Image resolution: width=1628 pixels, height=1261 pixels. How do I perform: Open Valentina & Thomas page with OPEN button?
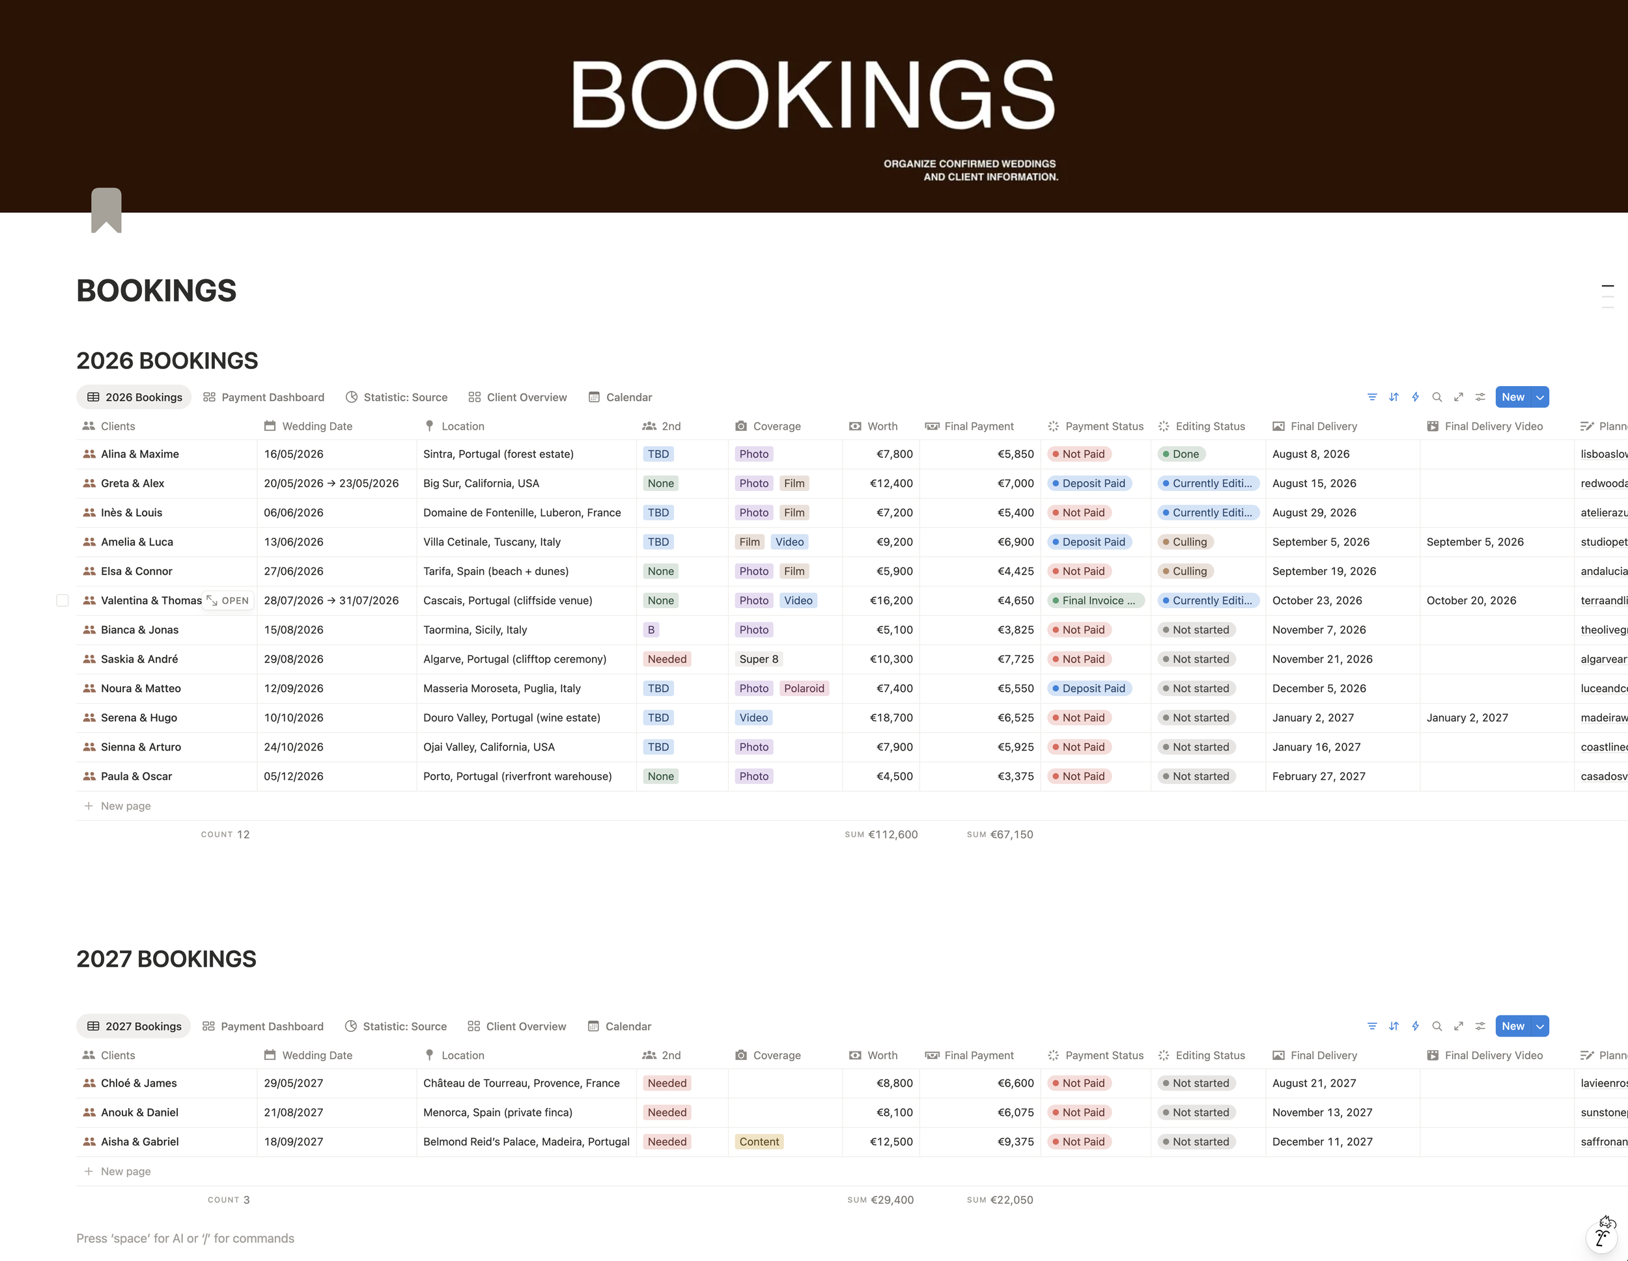pyautogui.click(x=228, y=601)
